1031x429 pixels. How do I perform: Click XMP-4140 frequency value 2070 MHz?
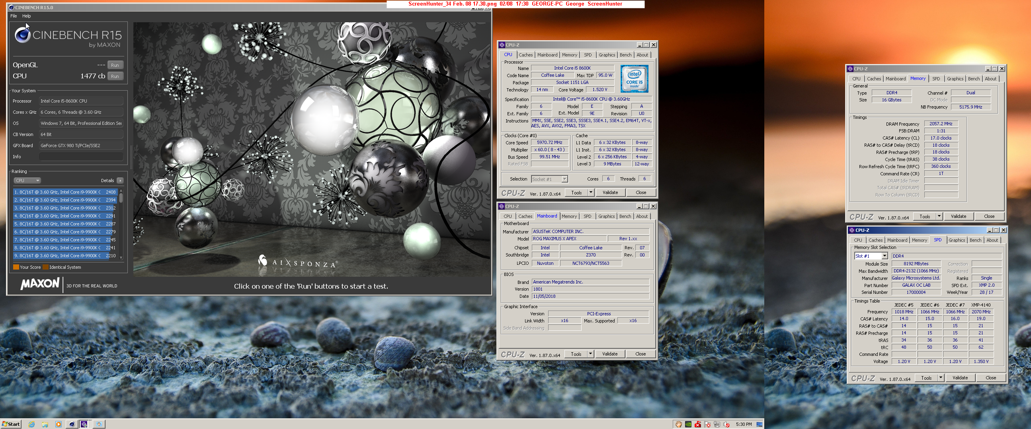click(x=981, y=312)
